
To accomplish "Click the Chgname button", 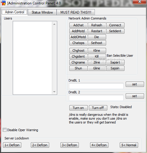I will point(79,62).
